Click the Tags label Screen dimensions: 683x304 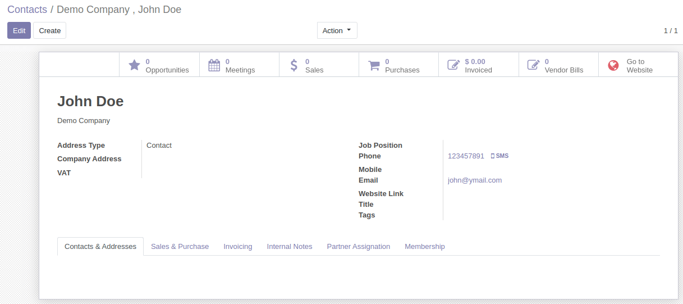[367, 215]
